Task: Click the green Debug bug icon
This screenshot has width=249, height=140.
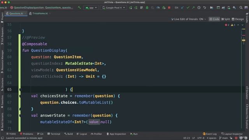Action: [147, 8]
